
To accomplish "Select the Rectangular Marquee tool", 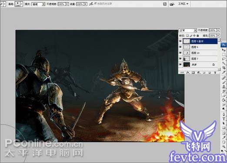I will [x=224, y=55].
